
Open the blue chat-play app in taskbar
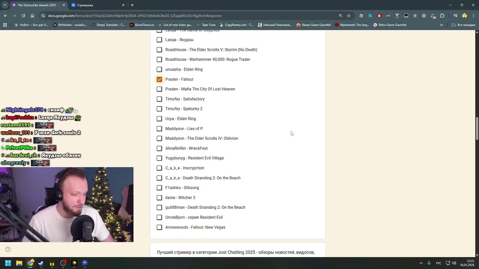pos(85,263)
